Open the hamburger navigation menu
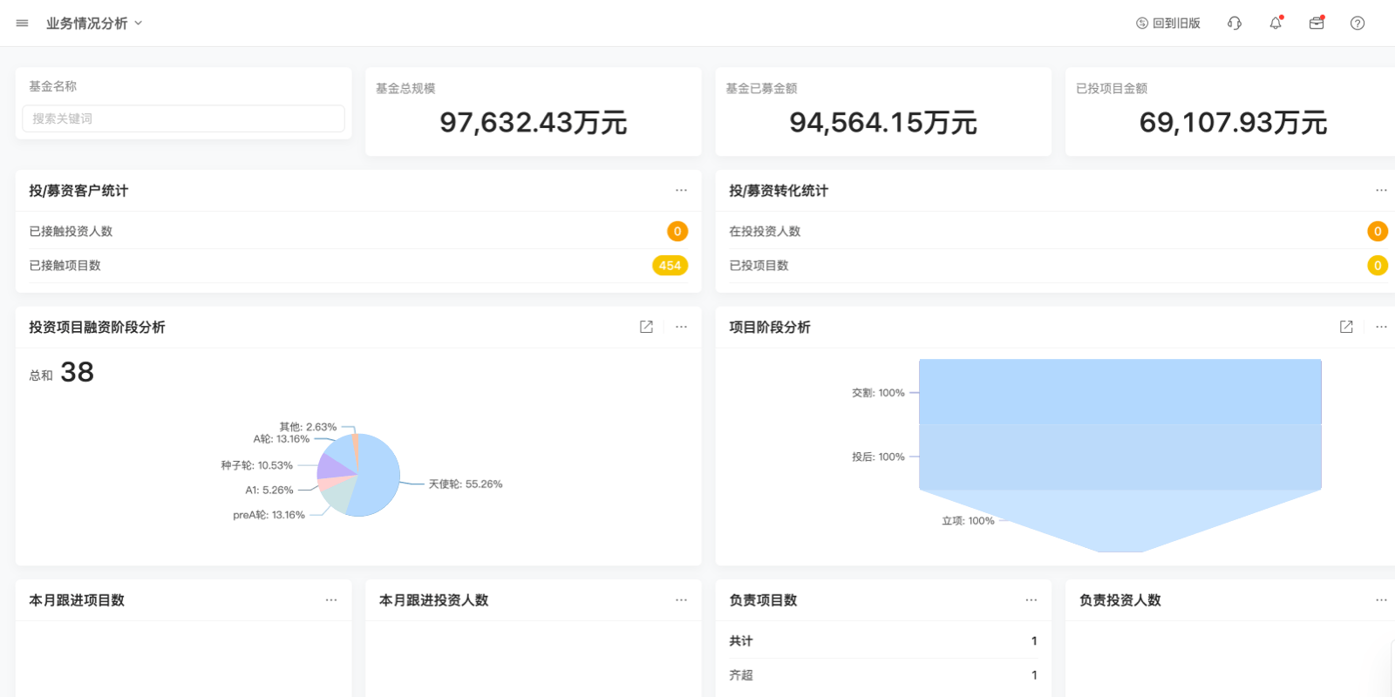 click(22, 24)
